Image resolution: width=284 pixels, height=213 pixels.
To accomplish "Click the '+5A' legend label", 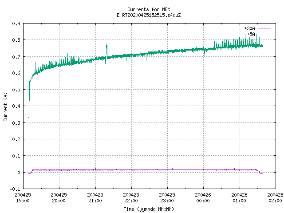I will 251,34.
